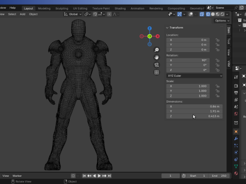Viewport: 246px width, 184px height.
Task: Lock Scale Z value
Action: pos(217,96)
